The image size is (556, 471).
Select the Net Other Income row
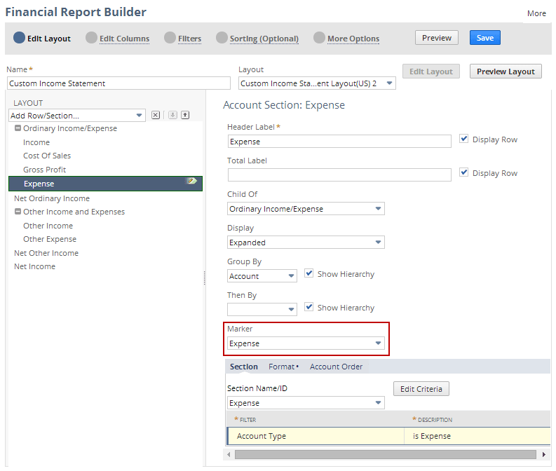tap(46, 253)
